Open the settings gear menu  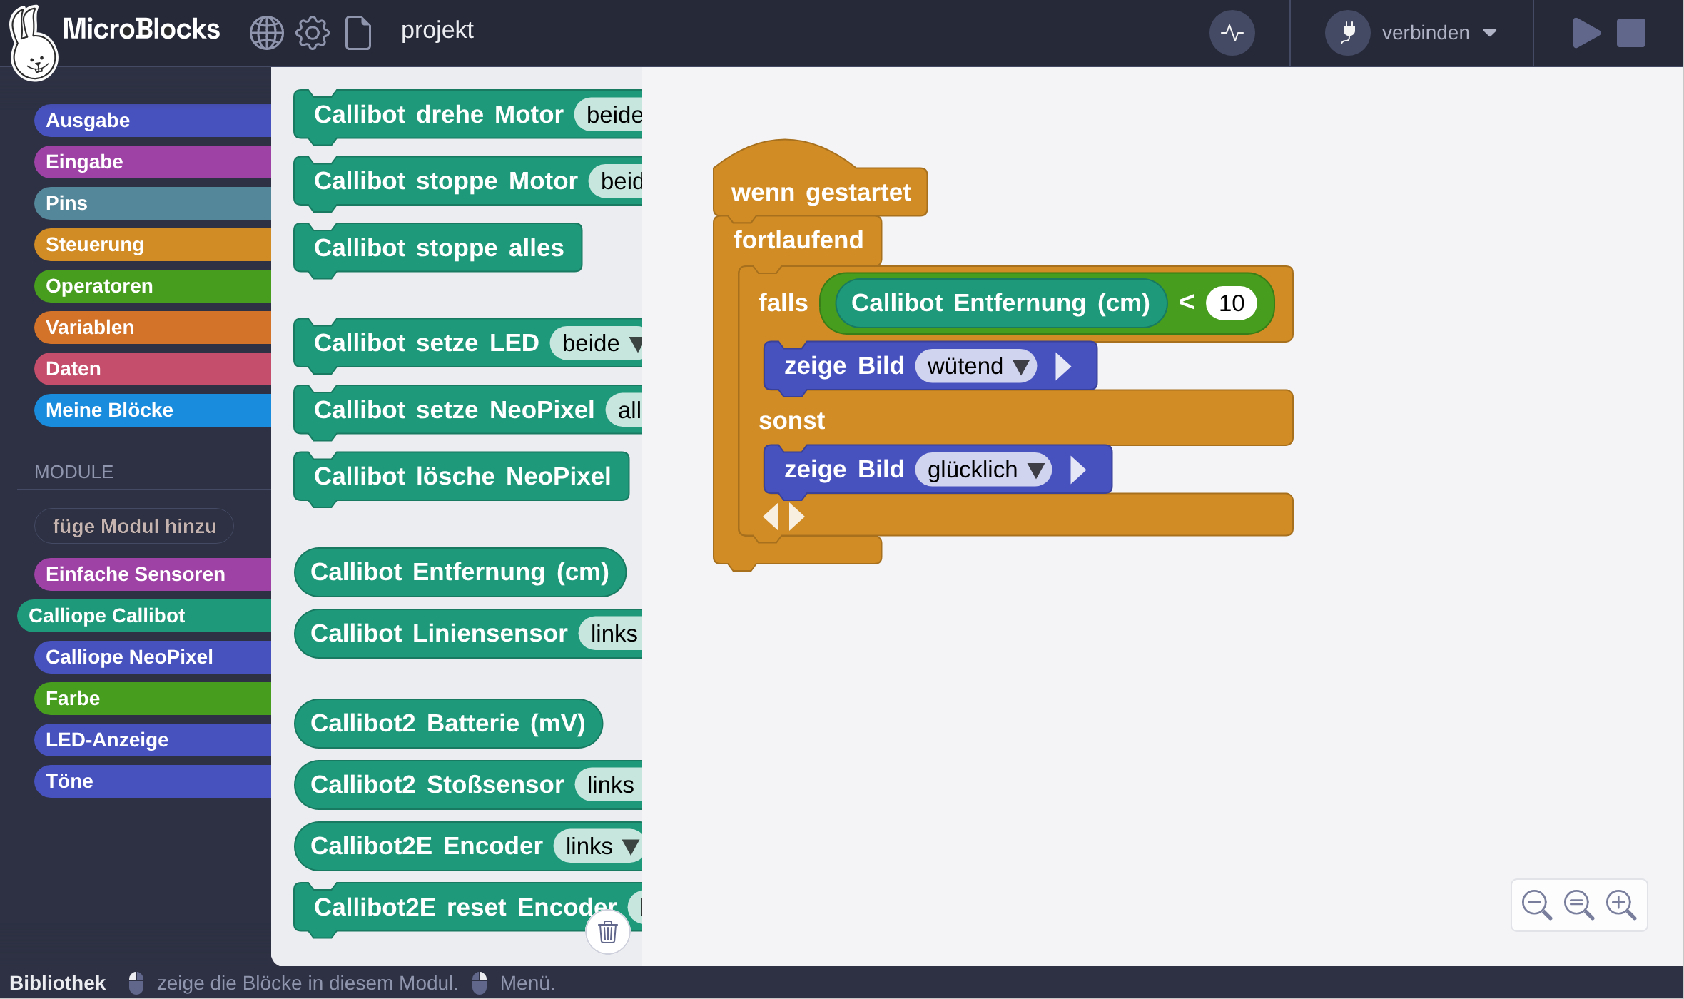tap(313, 33)
